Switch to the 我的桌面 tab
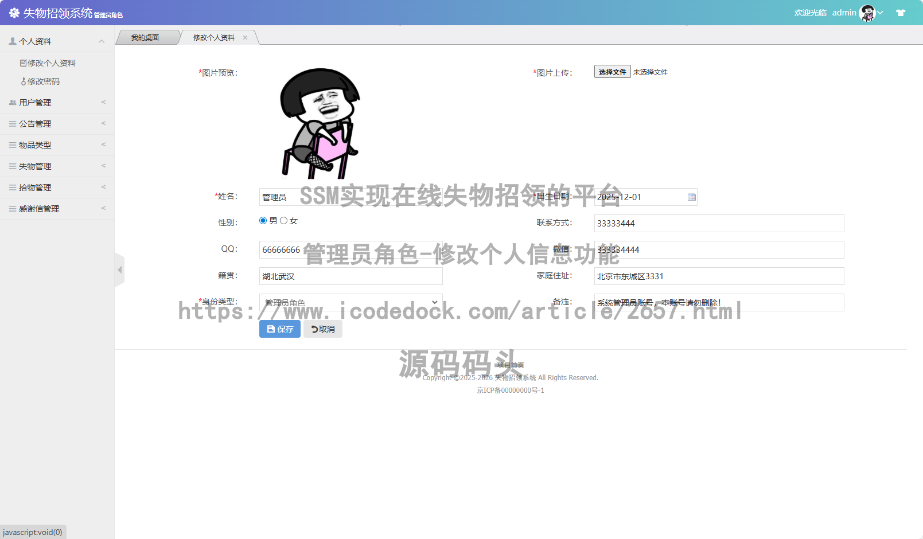 click(x=147, y=37)
